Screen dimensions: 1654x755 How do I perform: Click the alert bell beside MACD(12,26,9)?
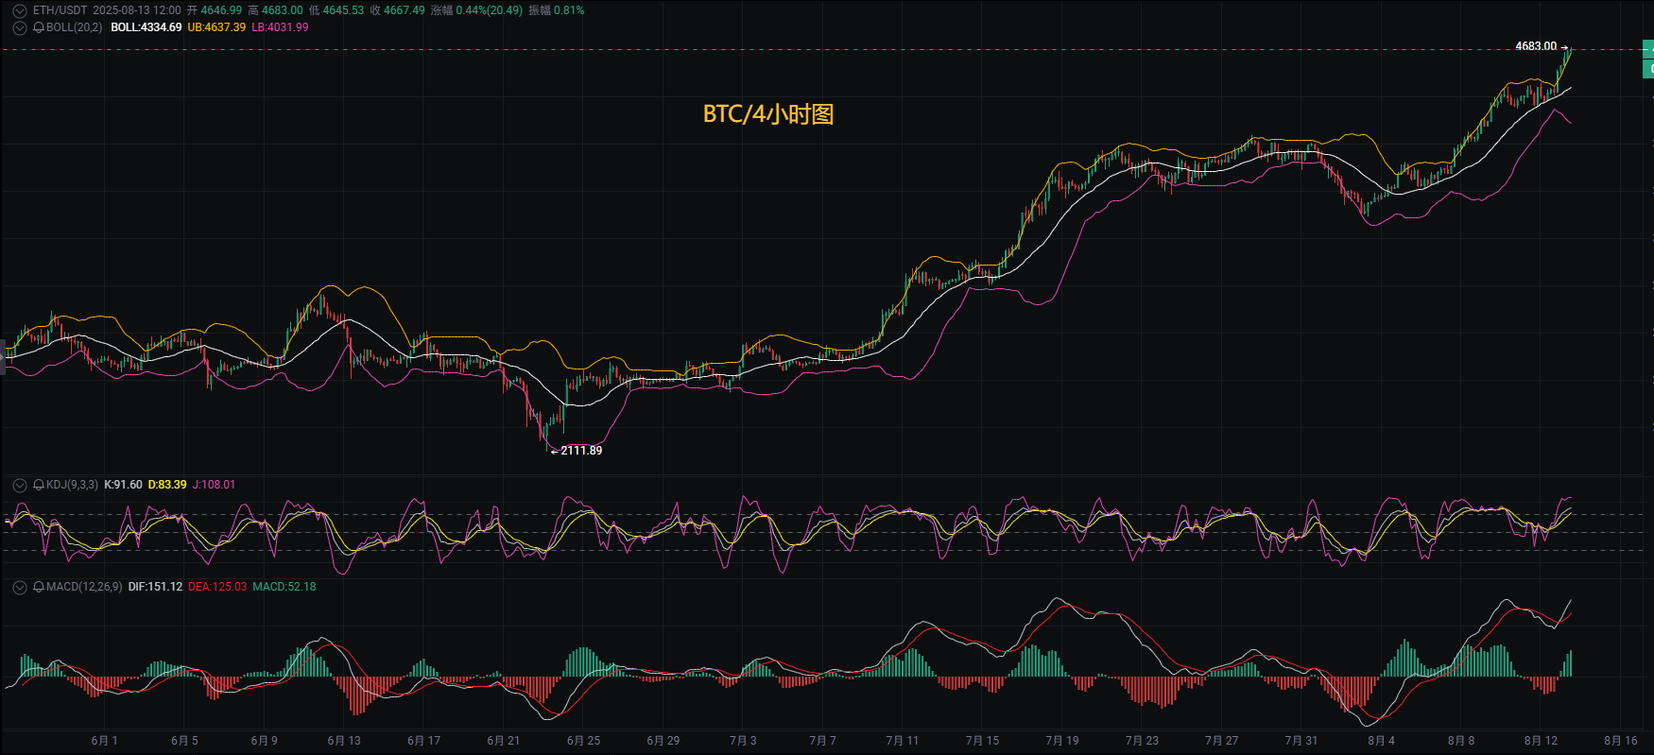tap(39, 588)
